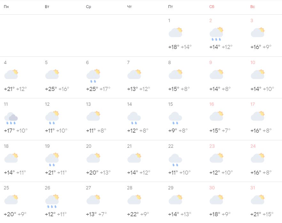
Task: Click the partly cloudy icon on day 31
Action: click(257, 200)
